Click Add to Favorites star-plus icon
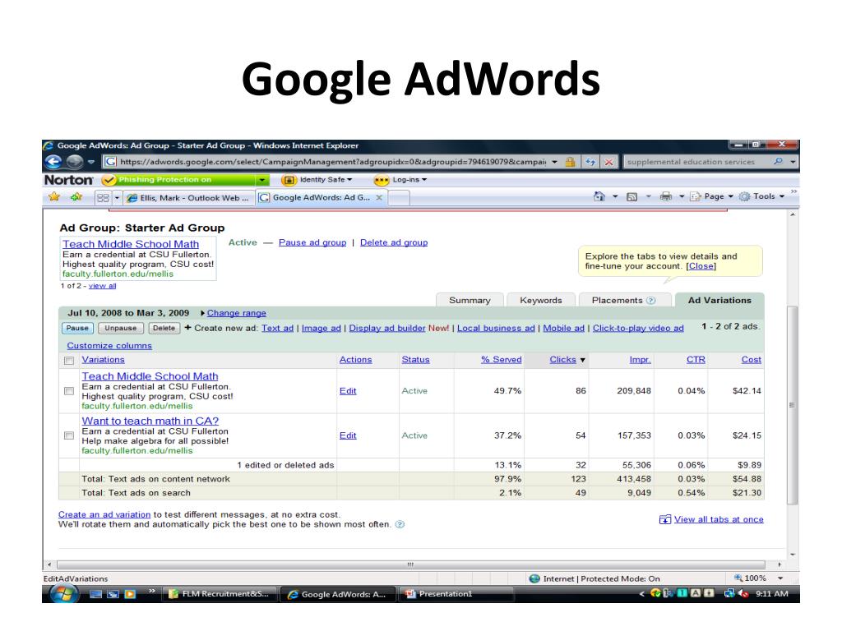 tap(76, 197)
